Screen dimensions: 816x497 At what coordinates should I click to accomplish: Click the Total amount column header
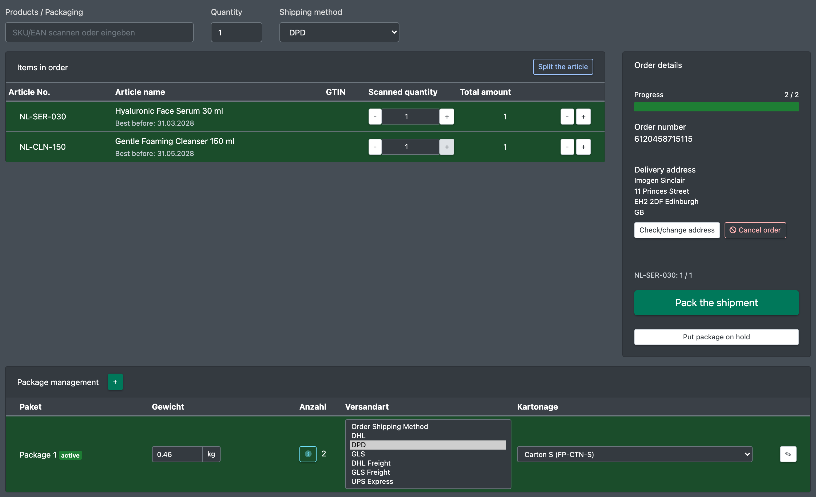click(485, 92)
